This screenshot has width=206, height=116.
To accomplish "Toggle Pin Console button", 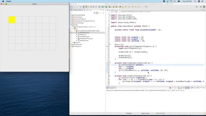I will click(x=192, y=88).
